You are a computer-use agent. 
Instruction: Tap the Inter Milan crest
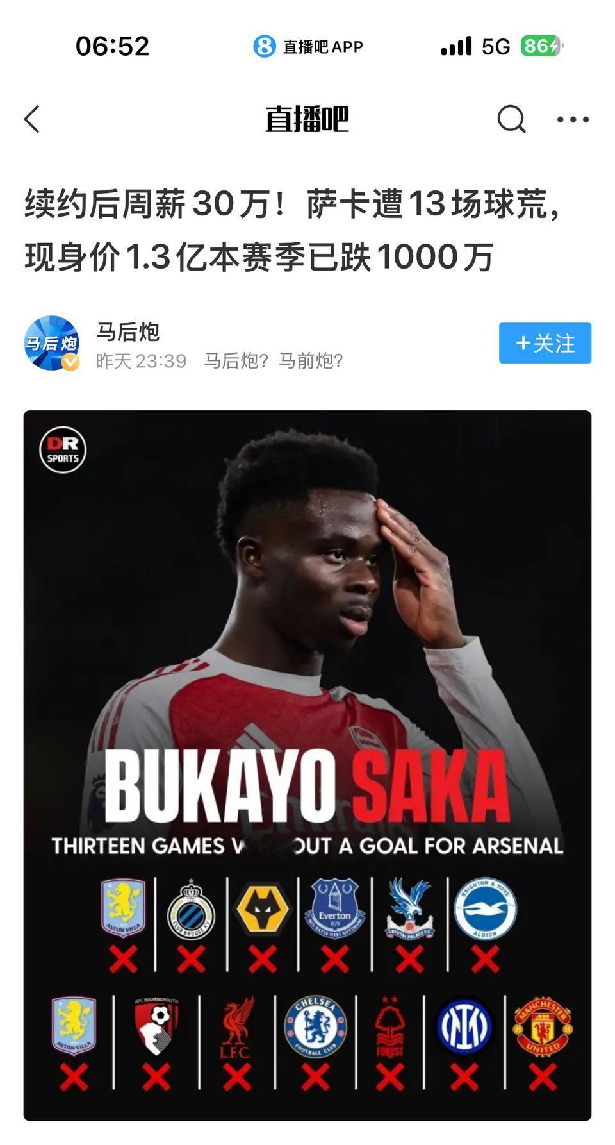coord(464,1027)
